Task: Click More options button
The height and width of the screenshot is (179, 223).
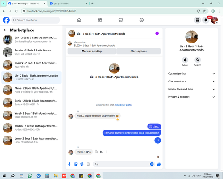Action: pyautogui.click(x=138, y=51)
